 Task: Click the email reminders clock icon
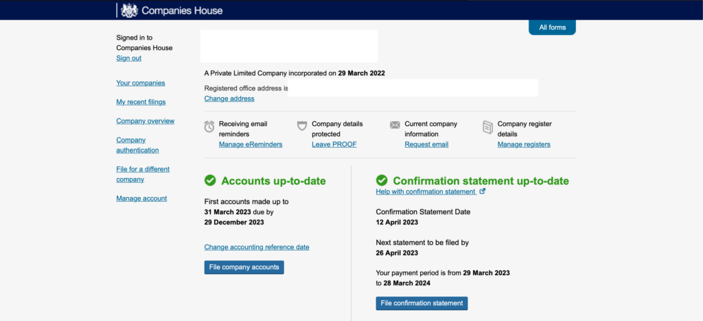click(x=209, y=126)
